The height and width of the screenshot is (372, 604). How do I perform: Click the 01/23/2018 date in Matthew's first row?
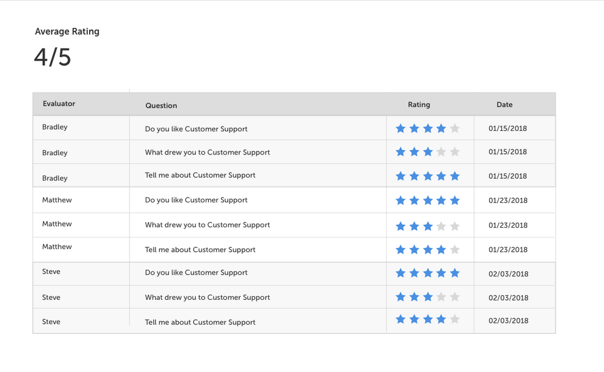pos(508,201)
